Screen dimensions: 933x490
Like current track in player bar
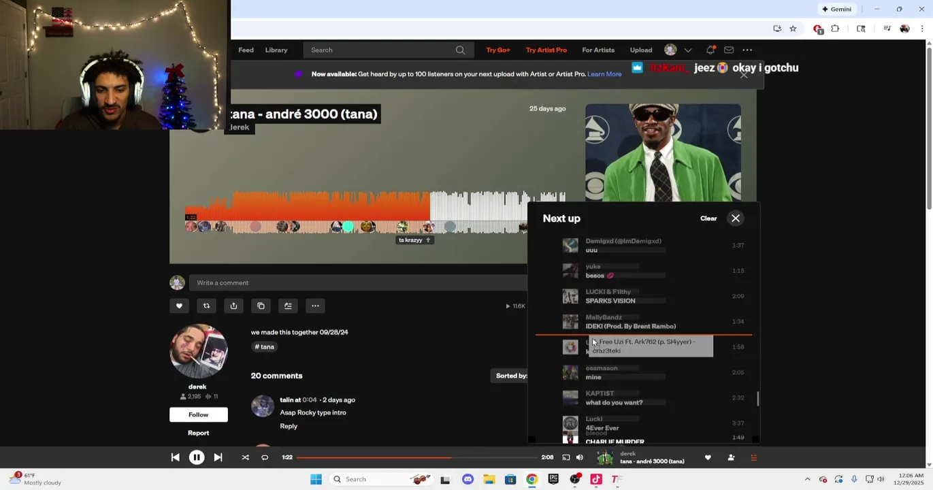(x=708, y=457)
